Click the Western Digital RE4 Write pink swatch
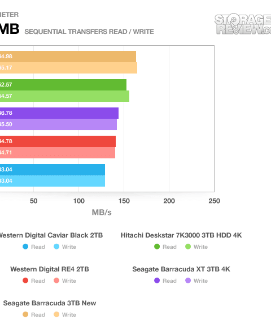Image resolution: width=271 pixels, height=328 pixels. pyautogui.click(x=56, y=280)
